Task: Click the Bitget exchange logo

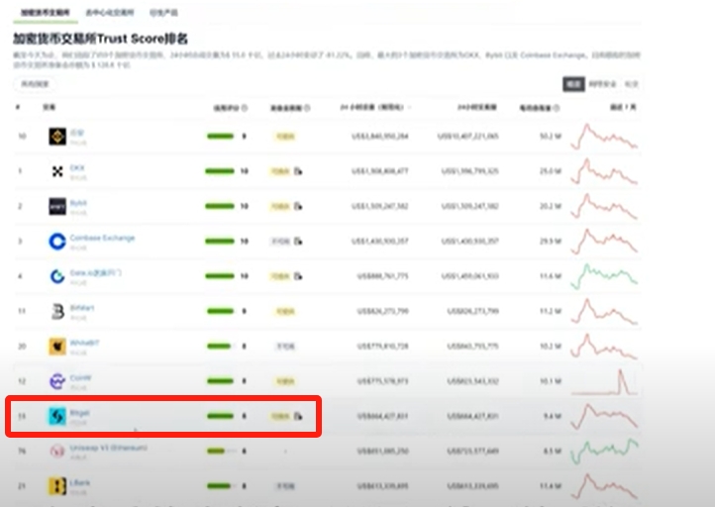Action: 57,416
